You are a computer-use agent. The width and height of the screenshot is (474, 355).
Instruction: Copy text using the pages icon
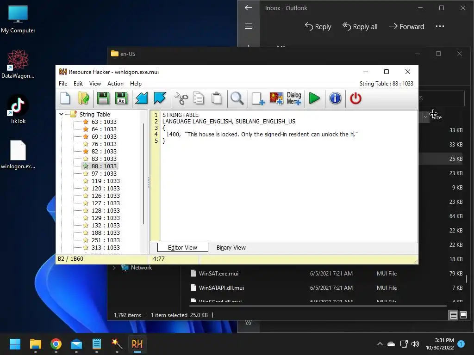point(199,98)
